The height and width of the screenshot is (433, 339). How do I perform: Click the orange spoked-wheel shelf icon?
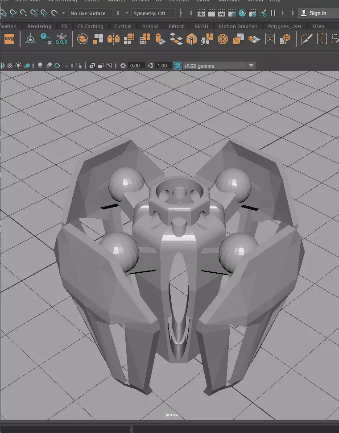pos(223,39)
